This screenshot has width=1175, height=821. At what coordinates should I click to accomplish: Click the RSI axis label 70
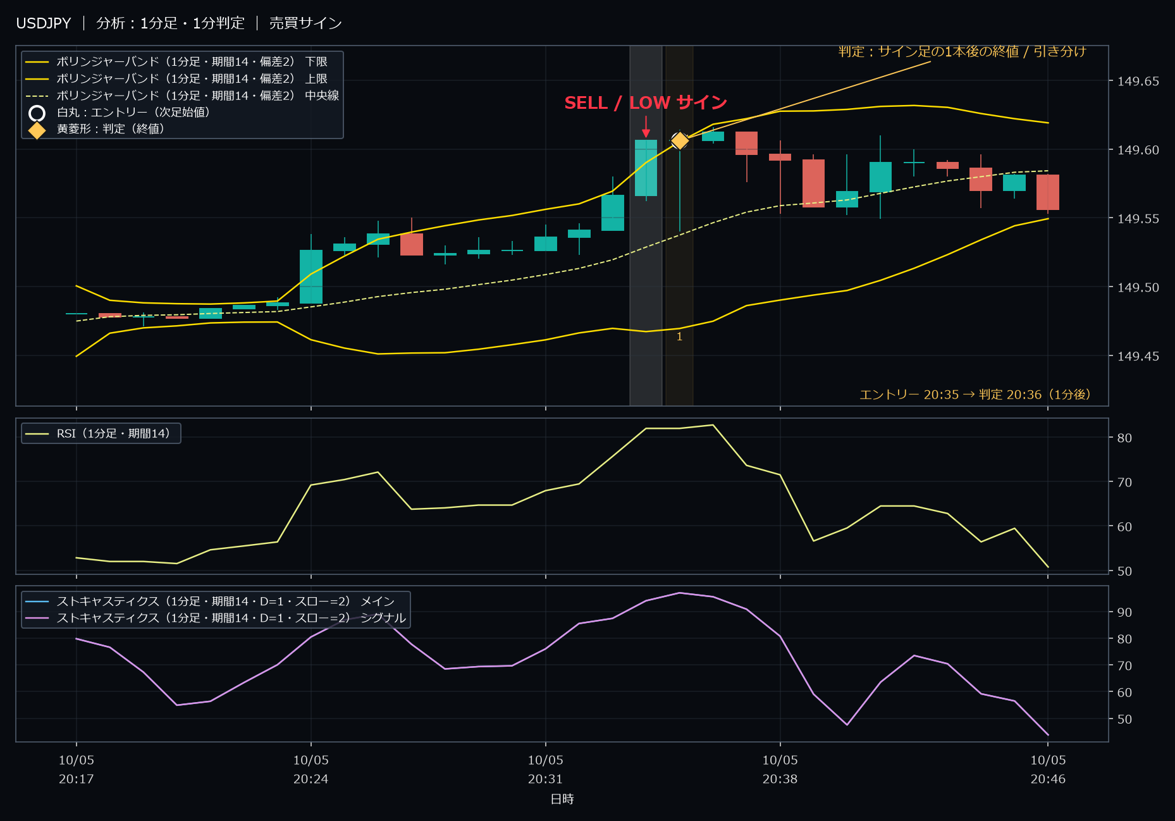pyautogui.click(x=1124, y=482)
